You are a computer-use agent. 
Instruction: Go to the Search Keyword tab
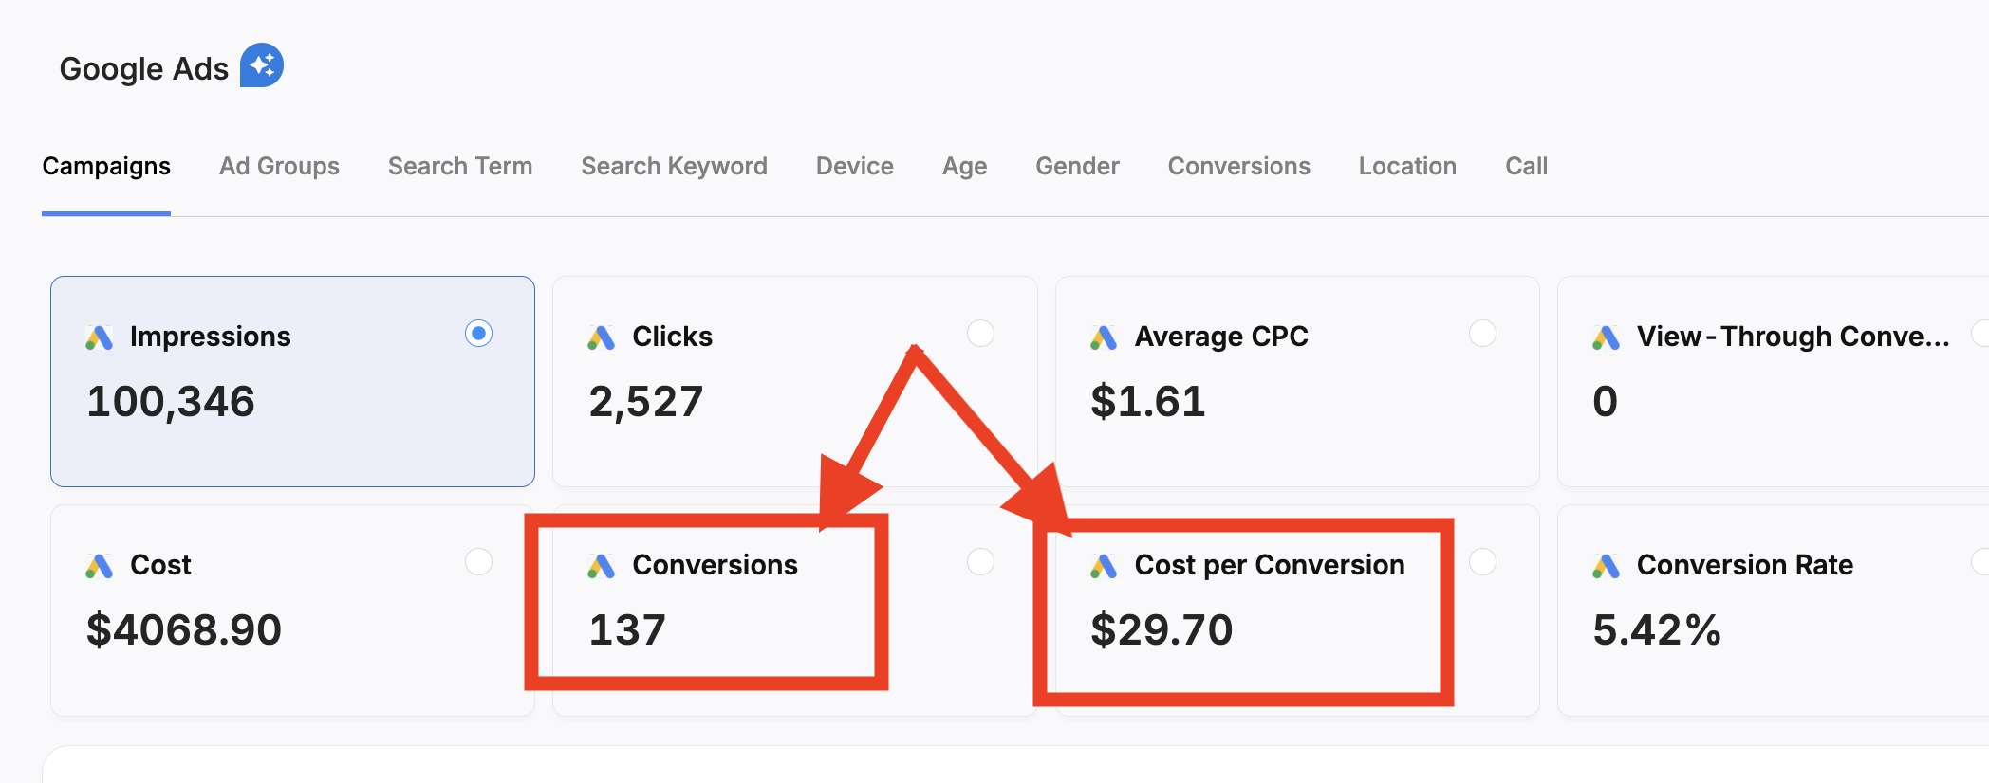click(674, 166)
